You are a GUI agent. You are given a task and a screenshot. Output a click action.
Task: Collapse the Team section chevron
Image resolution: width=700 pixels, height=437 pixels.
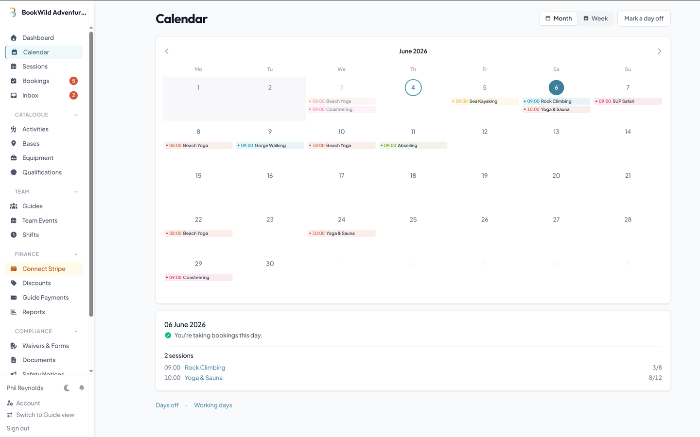(x=76, y=192)
